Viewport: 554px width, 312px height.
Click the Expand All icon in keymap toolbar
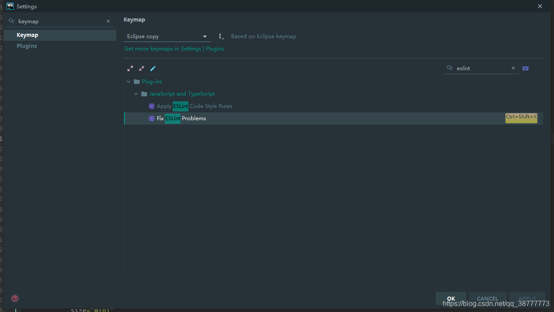pos(130,68)
